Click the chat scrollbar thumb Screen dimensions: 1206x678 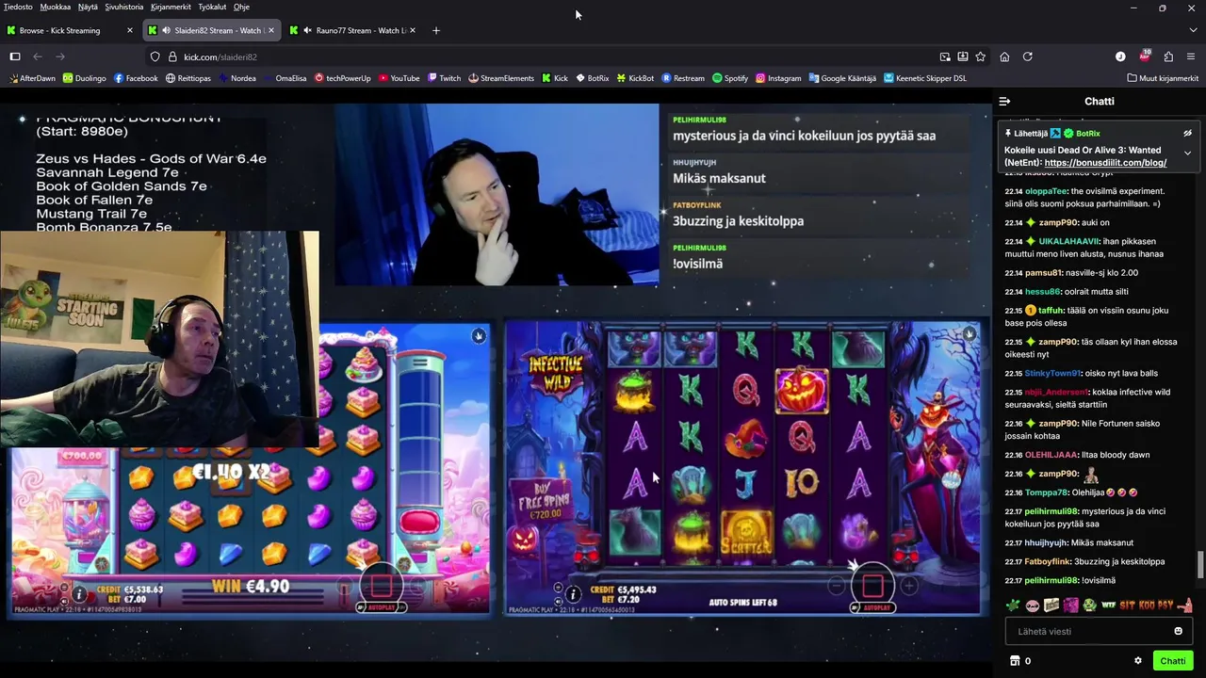(1199, 565)
